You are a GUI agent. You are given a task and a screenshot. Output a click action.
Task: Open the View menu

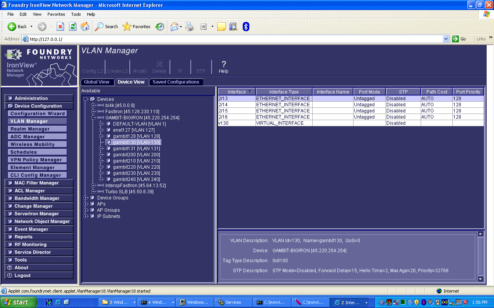click(37, 14)
